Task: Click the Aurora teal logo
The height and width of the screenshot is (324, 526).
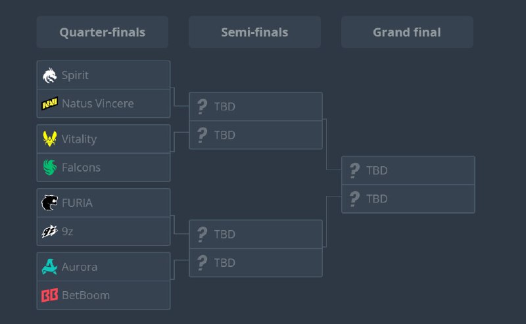Action: point(50,267)
